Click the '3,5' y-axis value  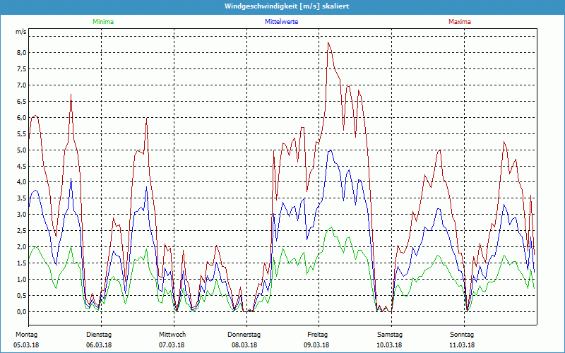tap(21, 198)
